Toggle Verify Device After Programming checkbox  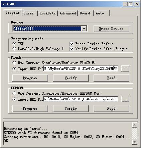[72, 49]
